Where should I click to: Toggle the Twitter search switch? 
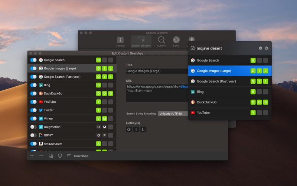tap(33, 110)
